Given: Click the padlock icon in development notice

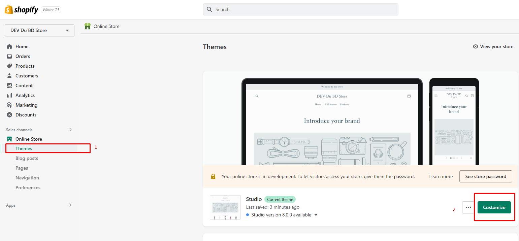Looking at the screenshot, I should coord(213,176).
